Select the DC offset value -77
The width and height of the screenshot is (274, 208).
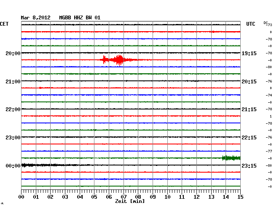[x=269, y=151]
